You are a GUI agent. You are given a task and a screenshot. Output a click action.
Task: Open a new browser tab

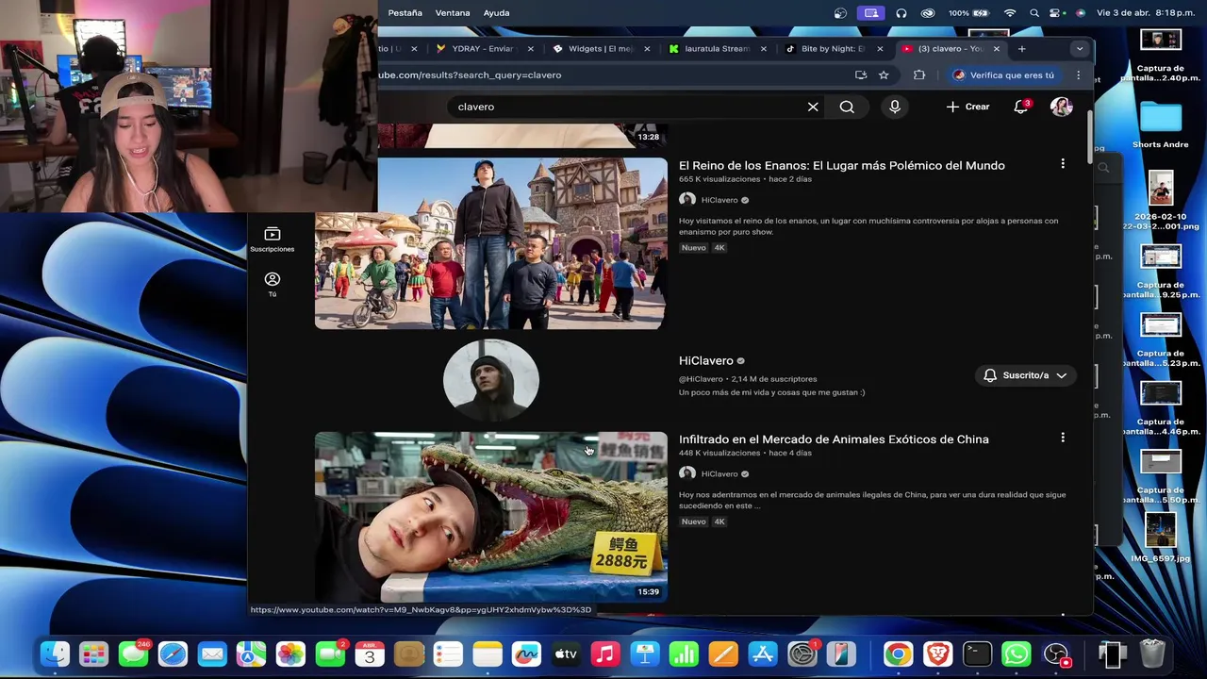point(1022,49)
